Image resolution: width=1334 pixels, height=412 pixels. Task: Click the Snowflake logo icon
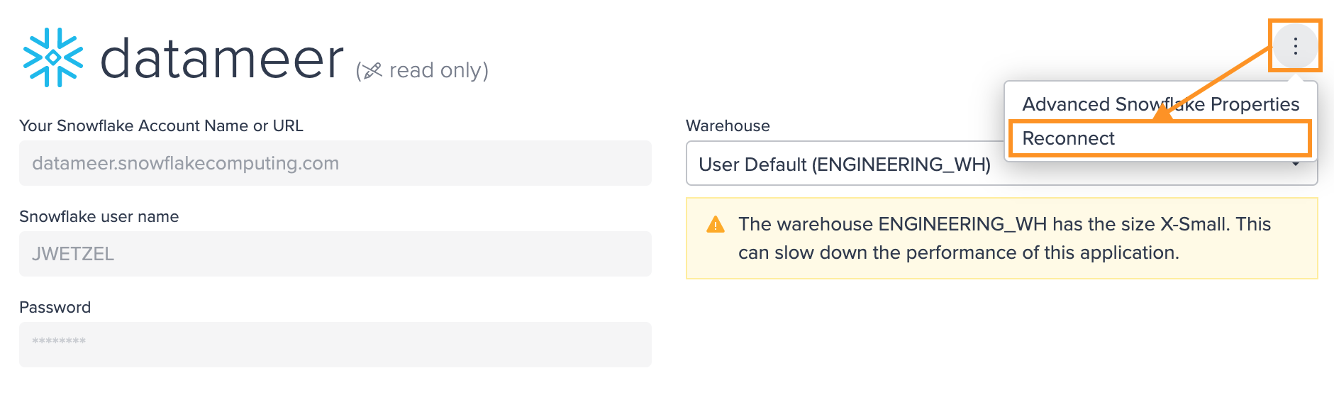[x=53, y=57]
